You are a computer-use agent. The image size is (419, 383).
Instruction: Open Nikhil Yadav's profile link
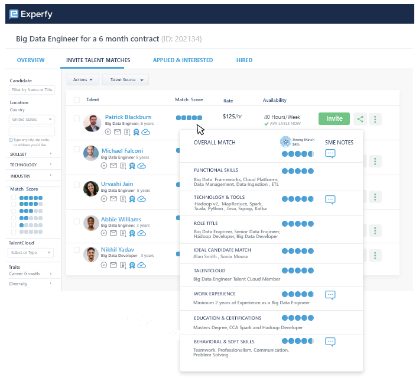point(118,249)
